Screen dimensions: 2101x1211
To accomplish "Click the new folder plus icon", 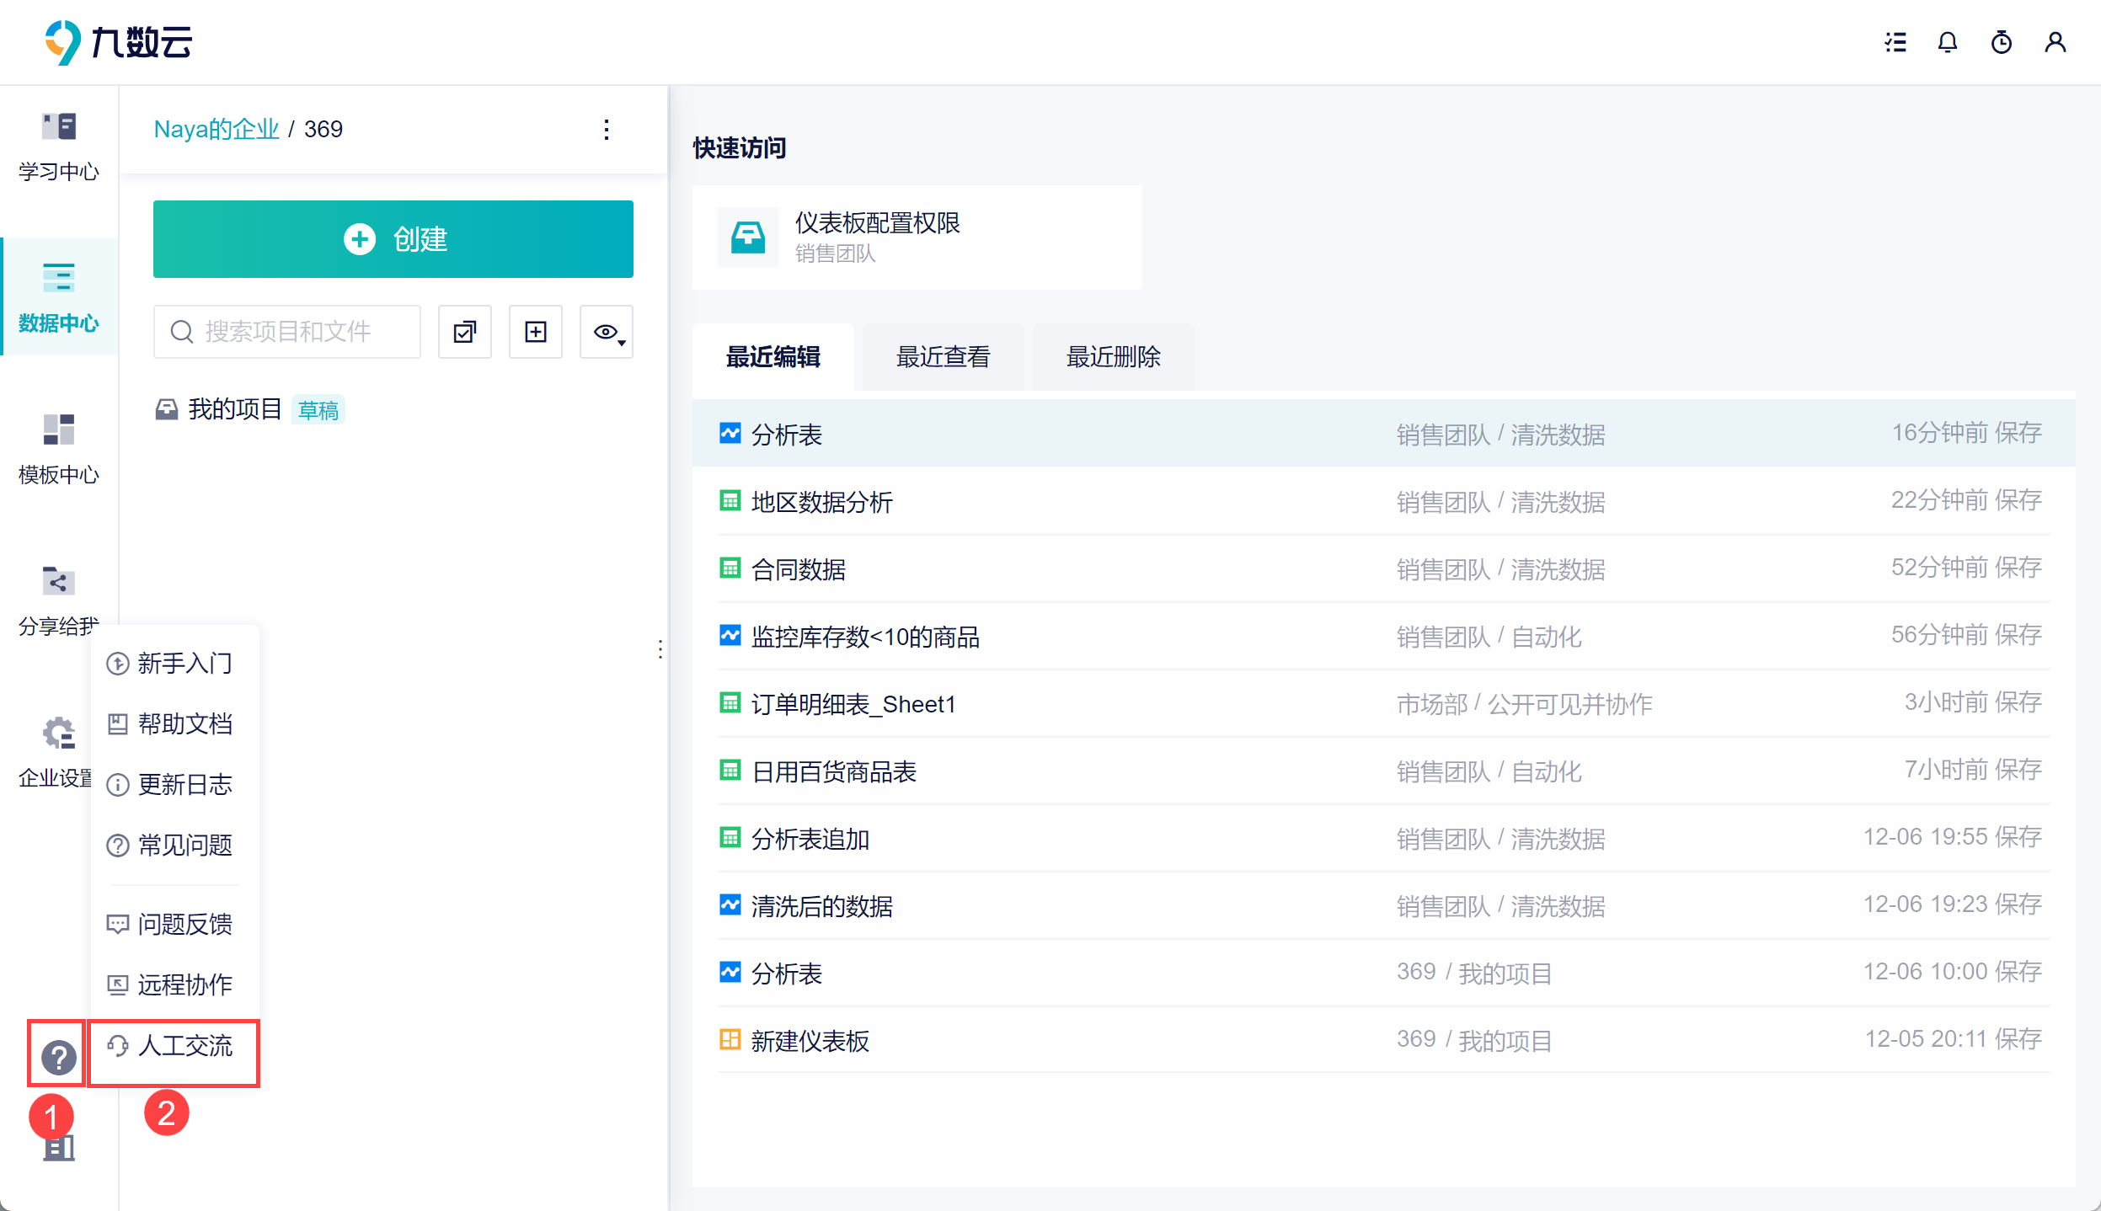I will click(536, 332).
